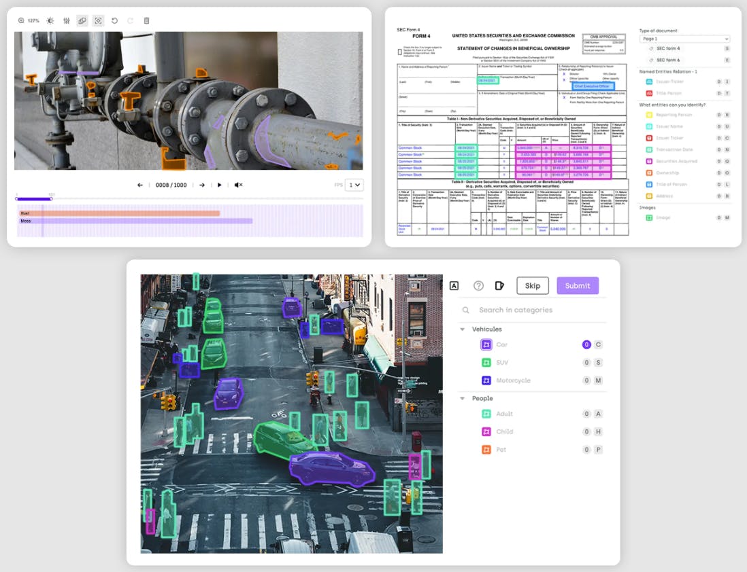Select red Issuer Ticker icon under What entities
This screenshot has width=747, height=572.
649,138
